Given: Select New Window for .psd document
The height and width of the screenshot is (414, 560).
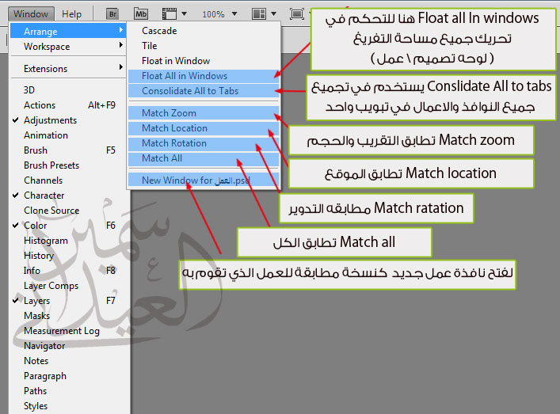Looking at the screenshot, I should (204, 180).
